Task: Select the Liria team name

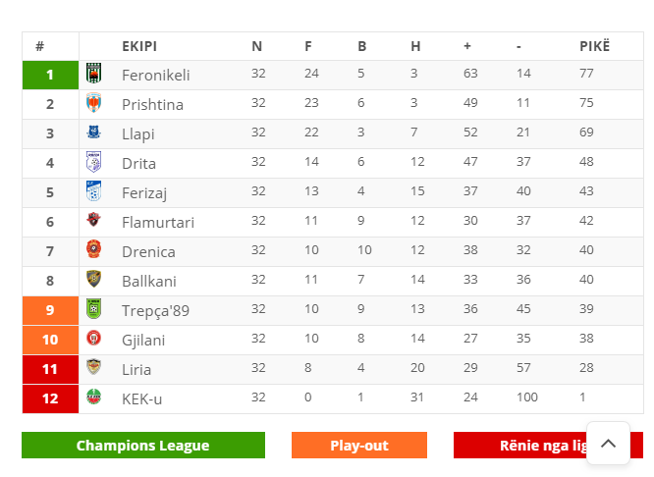Action: (x=136, y=369)
